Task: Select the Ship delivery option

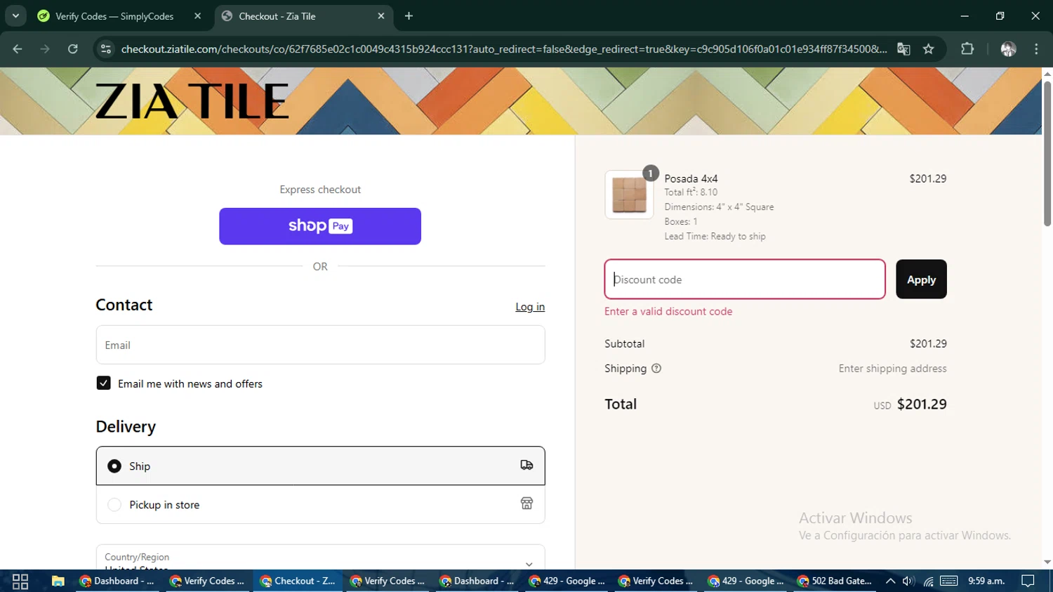Action: [320, 466]
